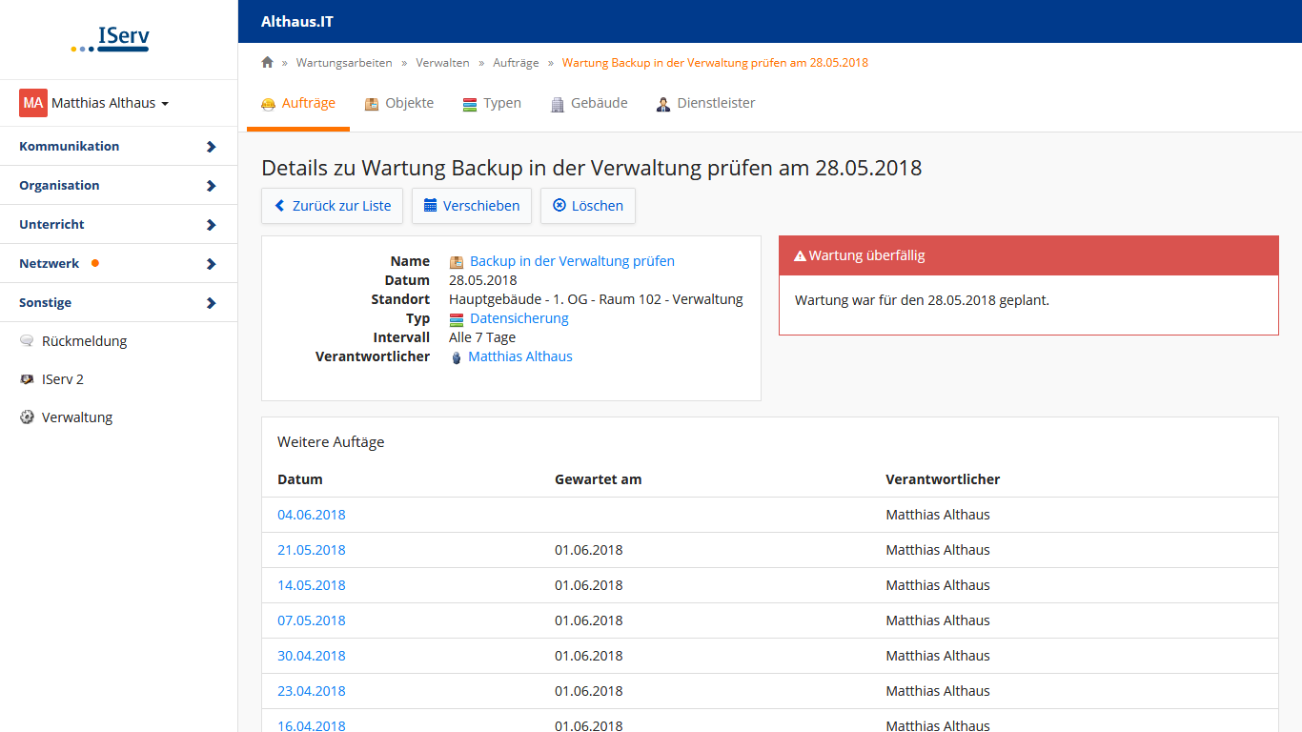Click the Wartung überfällig banner header
1302x732 pixels.
1028,255
